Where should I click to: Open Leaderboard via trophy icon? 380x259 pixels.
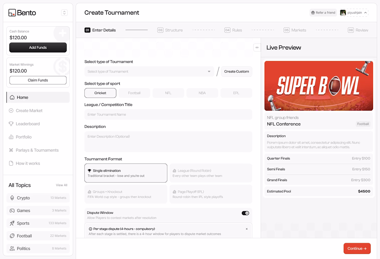pyautogui.click(x=11, y=124)
